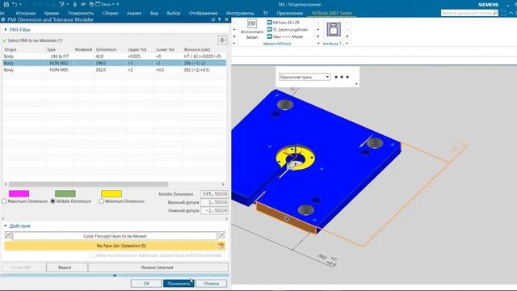Open the Кривая ribbon tab
The image size is (517, 291).
coord(52,13)
